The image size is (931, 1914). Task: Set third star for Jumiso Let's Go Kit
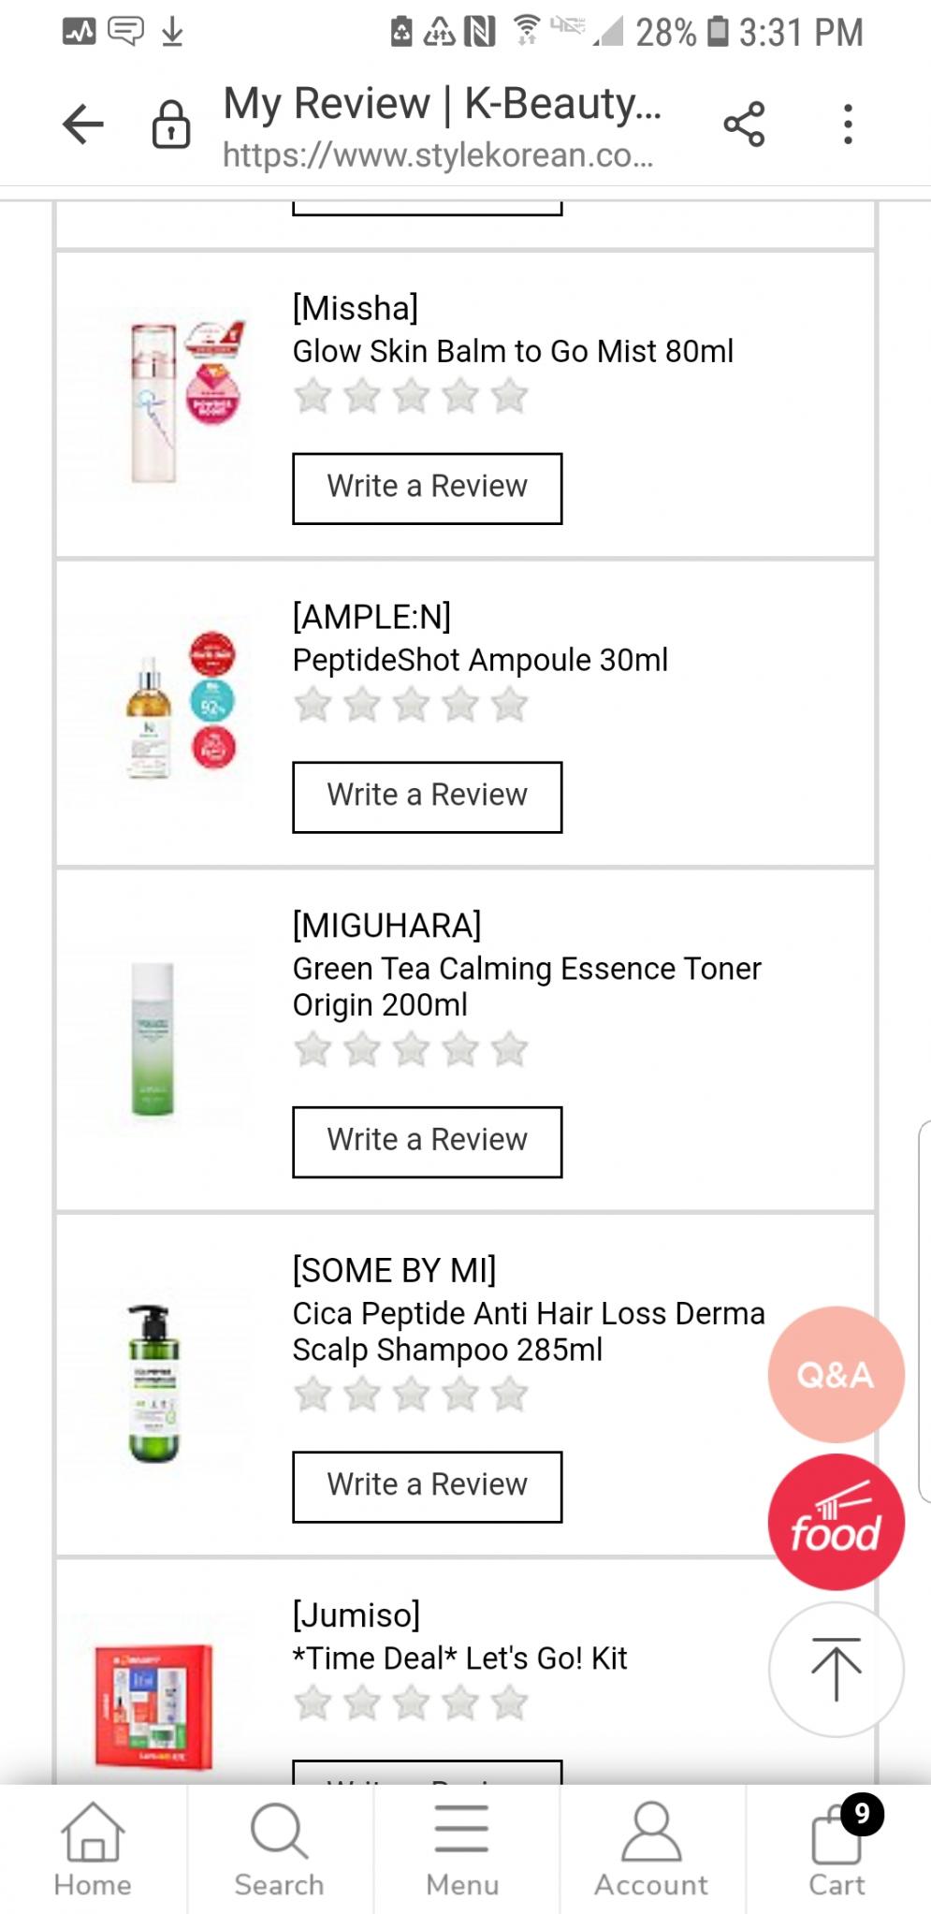pyautogui.click(x=412, y=1702)
